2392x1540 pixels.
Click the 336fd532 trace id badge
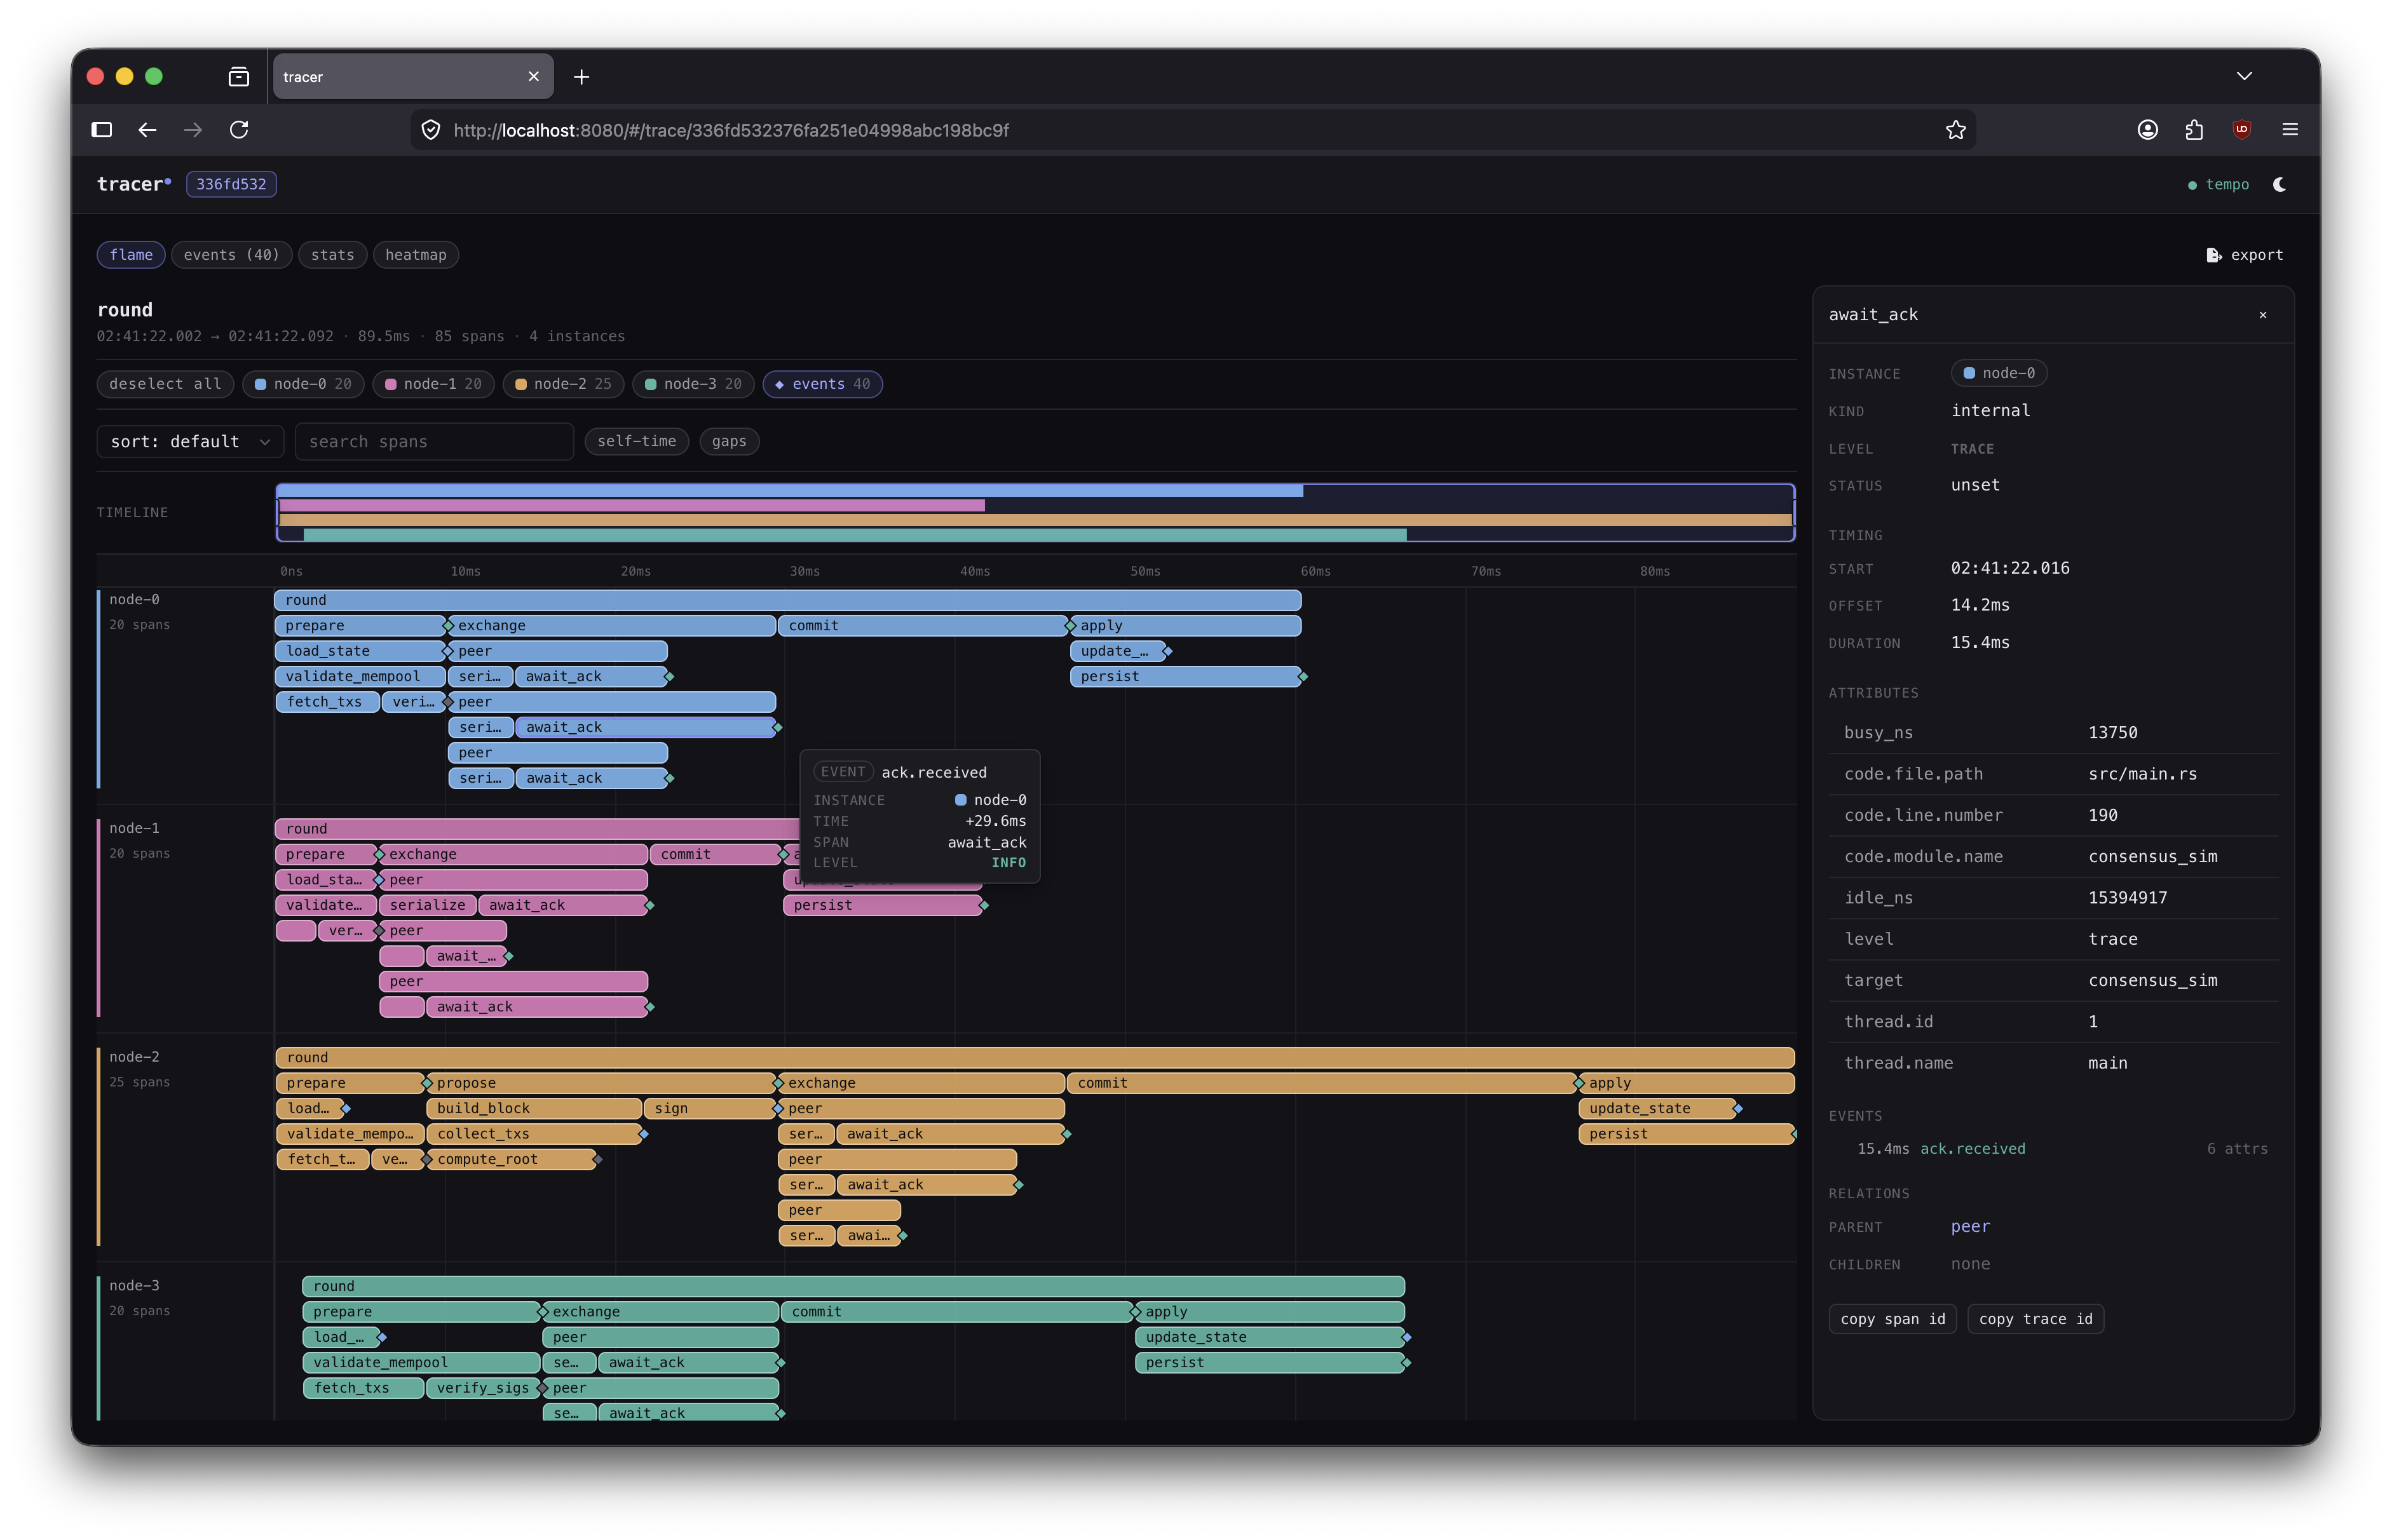[231, 184]
